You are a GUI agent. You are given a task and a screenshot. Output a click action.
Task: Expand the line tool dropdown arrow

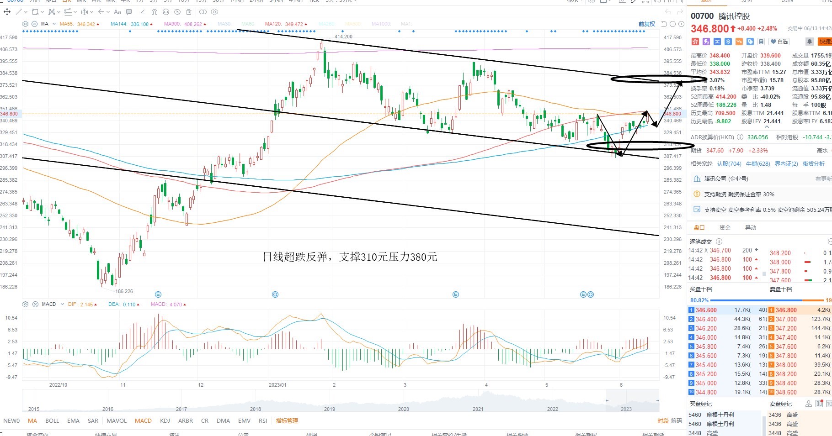[x=26, y=12]
